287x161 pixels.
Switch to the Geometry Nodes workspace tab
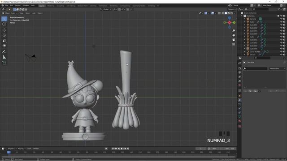coord(139,6)
